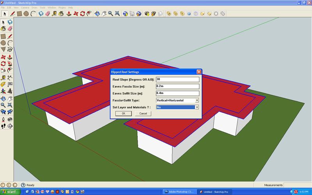Switch to Adobe Photoshop taskbar button
Screen dimensions: 312x195
180,192
